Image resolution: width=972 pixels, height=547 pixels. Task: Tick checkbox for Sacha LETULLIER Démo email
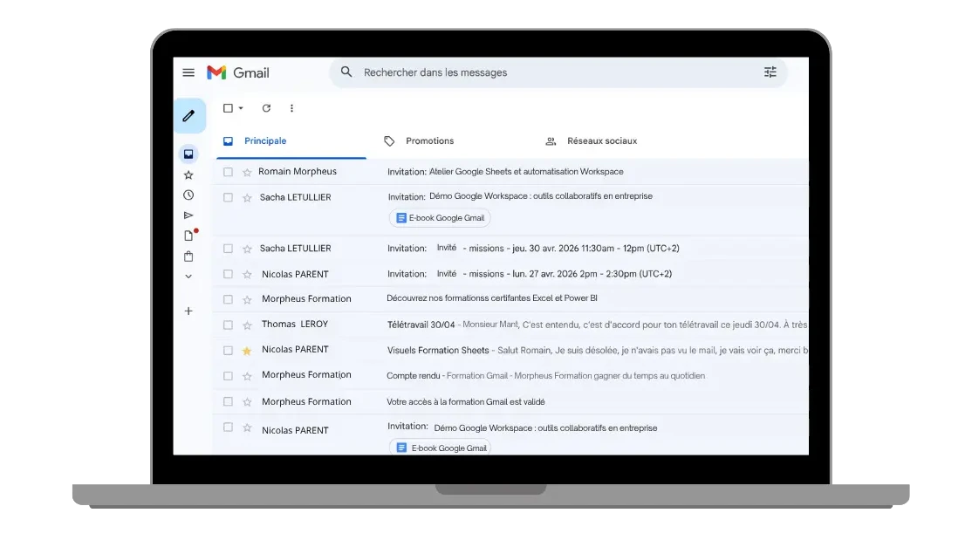tap(228, 197)
